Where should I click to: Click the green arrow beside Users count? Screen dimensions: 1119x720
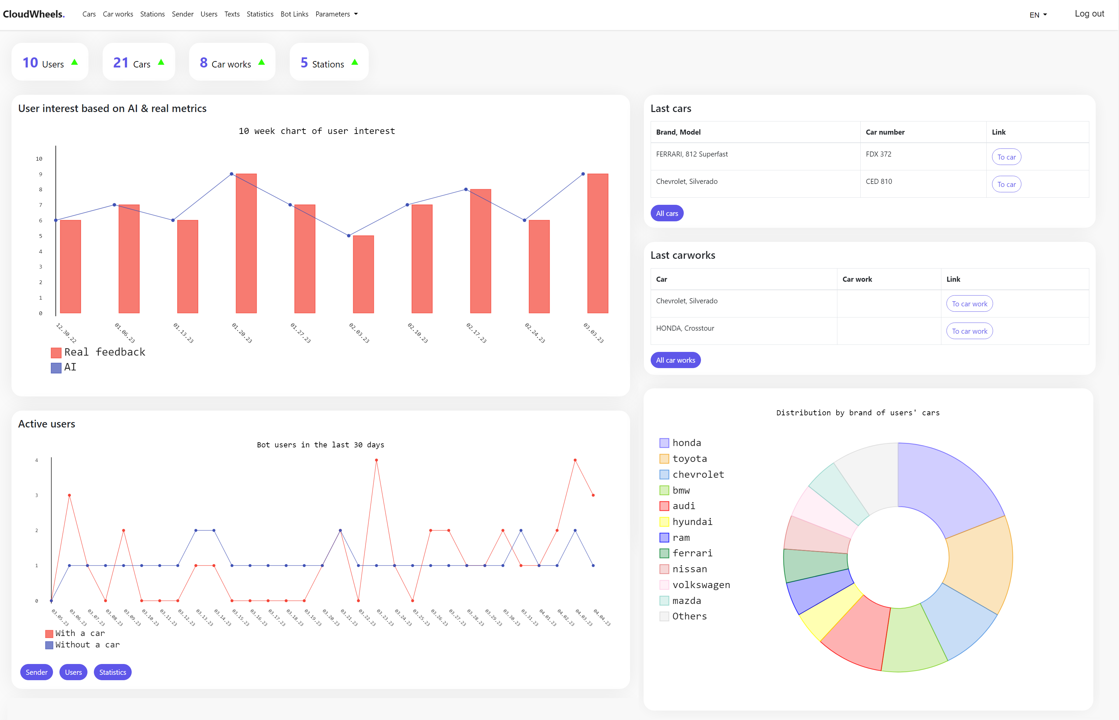point(74,62)
